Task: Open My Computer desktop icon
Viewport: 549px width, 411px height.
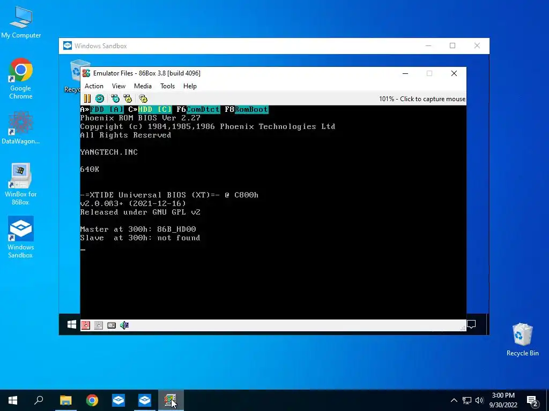Action: coord(21,22)
